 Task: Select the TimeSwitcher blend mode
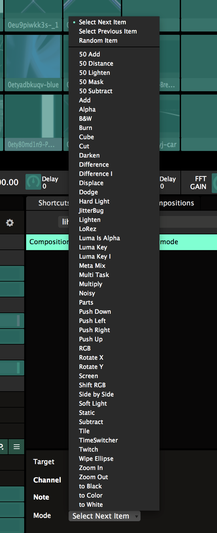pyautogui.click(x=98, y=440)
